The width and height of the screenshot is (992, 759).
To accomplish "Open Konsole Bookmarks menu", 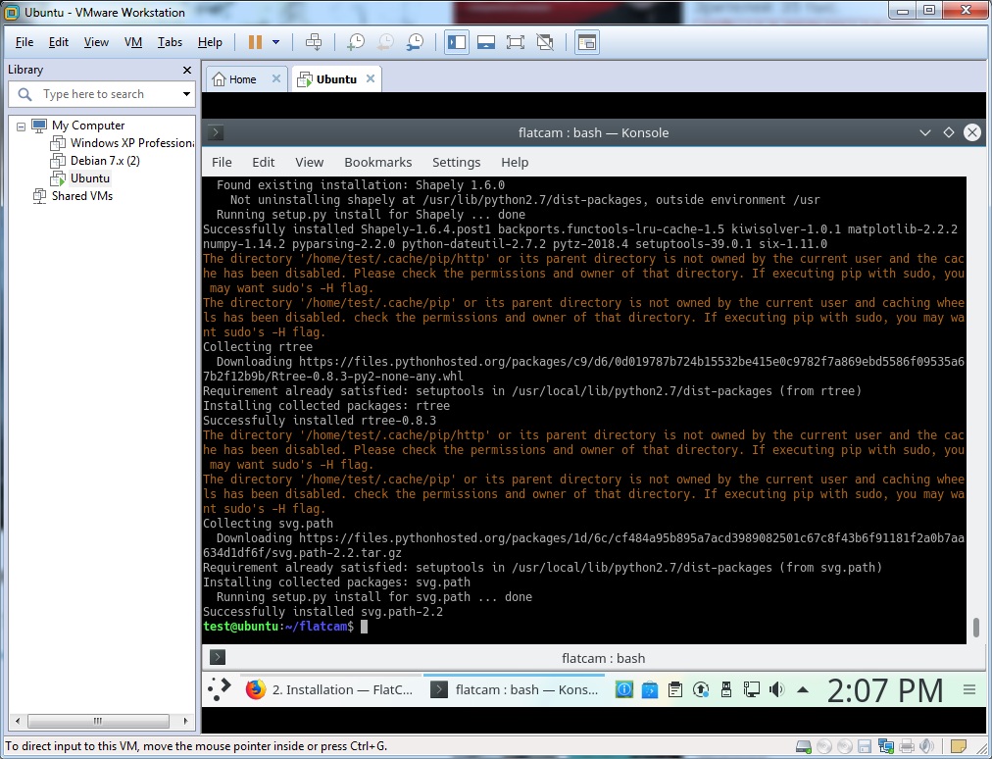I will (377, 162).
